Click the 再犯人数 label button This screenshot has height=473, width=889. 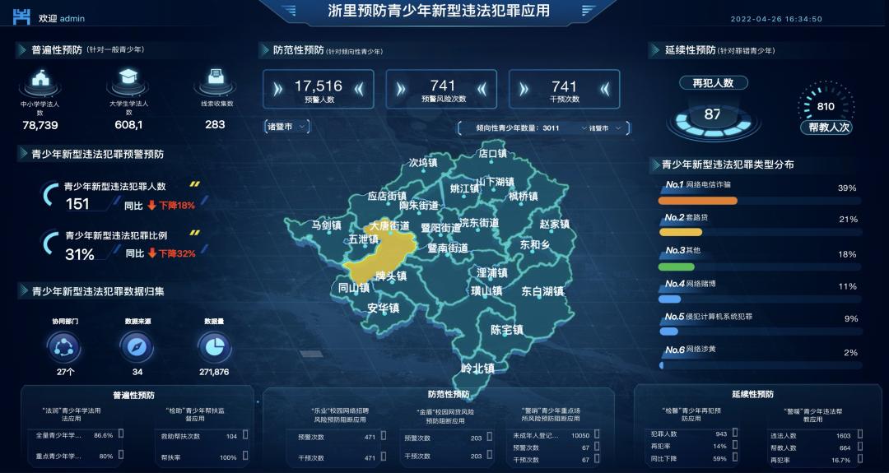click(713, 83)
